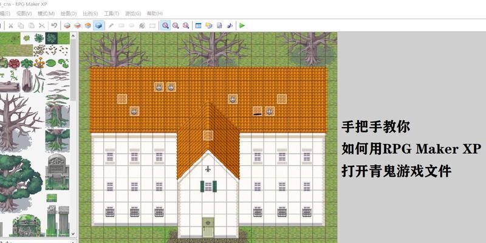Viewport: 486px width, 243px height.
Task: Toggle the highlighted Events layer icon
Action: [x=98, y=26]
